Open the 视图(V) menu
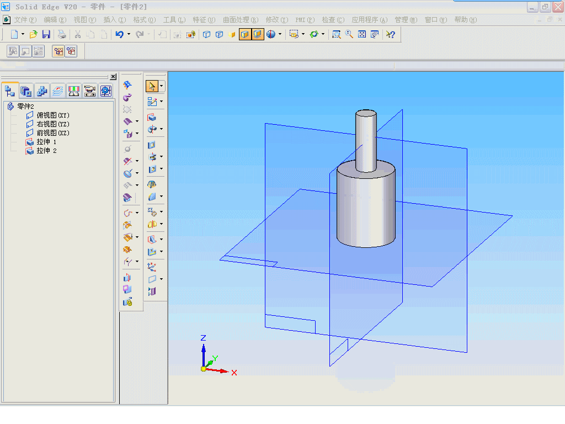Screen dimensions: 565x424 tap(84, 20)
